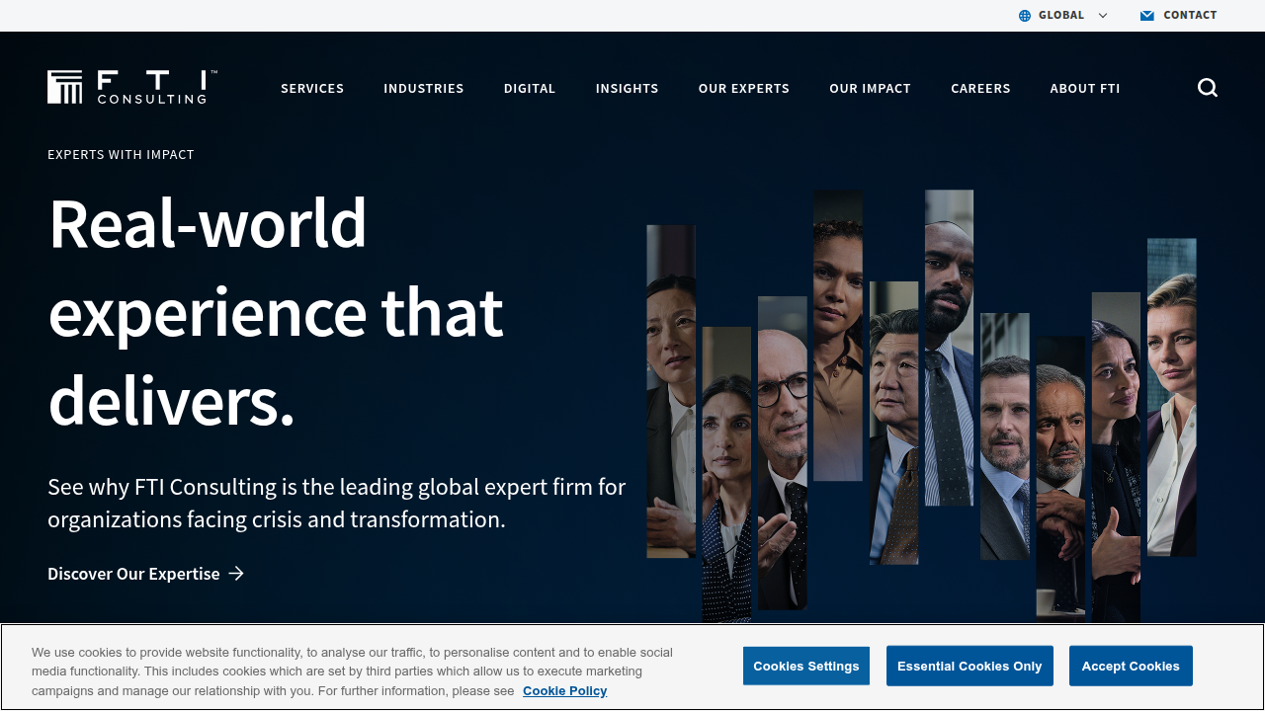1265x711 pixels.
Task: Open the About FTI menu
Action: pyautogui.click(x=1085, y=88)
